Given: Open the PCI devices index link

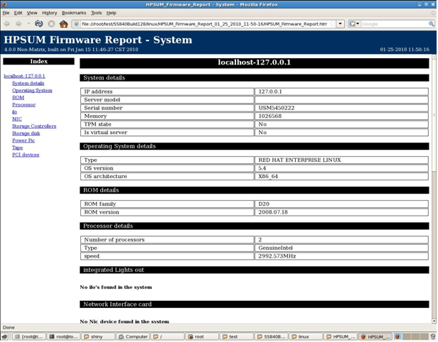Looking at the screenshot, I should tap(26, 155).
